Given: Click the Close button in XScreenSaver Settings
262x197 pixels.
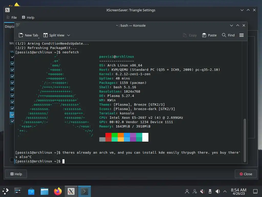Looking at the screenshot, I should (x=246, y=174).
